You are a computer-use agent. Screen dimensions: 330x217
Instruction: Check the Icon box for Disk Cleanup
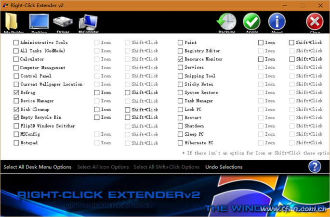[97, 110]
